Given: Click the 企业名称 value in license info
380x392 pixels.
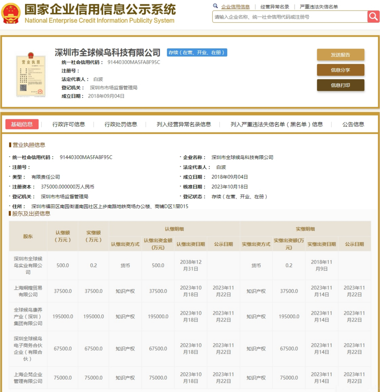Looking at the screenshot, I should [242, 157].
